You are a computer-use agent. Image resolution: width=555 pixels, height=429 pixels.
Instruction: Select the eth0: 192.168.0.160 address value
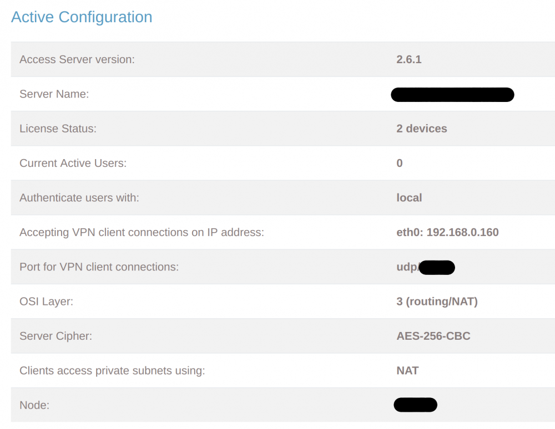point(447,232)
